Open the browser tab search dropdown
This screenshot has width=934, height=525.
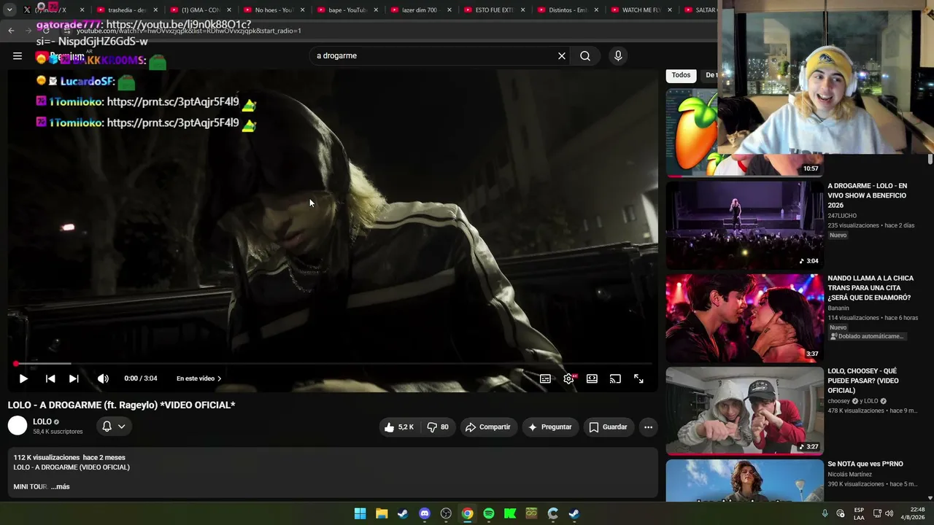[9, 10]
